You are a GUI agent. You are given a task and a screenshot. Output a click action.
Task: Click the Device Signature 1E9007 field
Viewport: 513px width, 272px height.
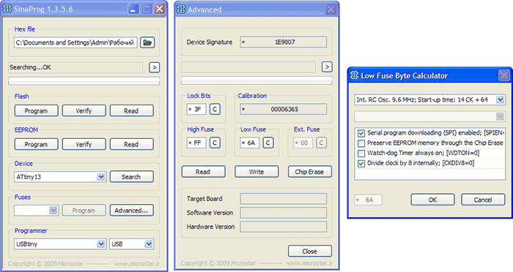click(283, 42)
